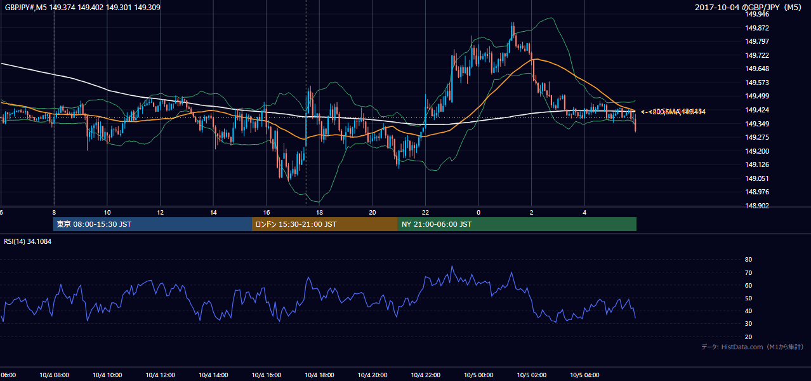Click the RSI axis level 30 label
The image size is (811, 381).
pyautogui.click(x=748, y=324)
